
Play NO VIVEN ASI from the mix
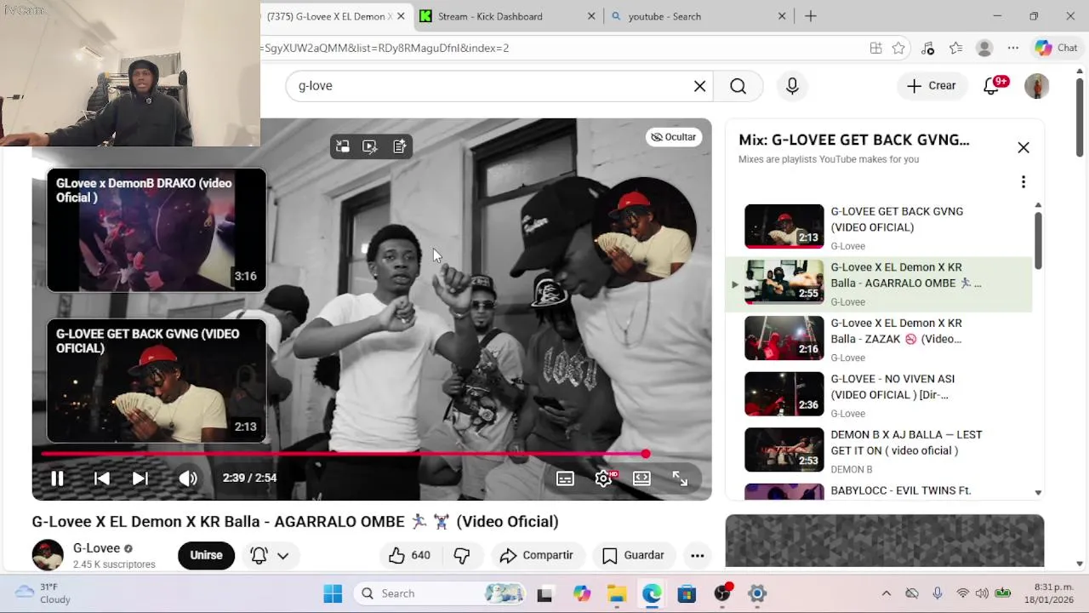coord(879,395)
